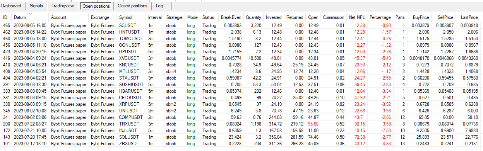
Task: Click the SellPrice column header
Action: pos(445,17)
